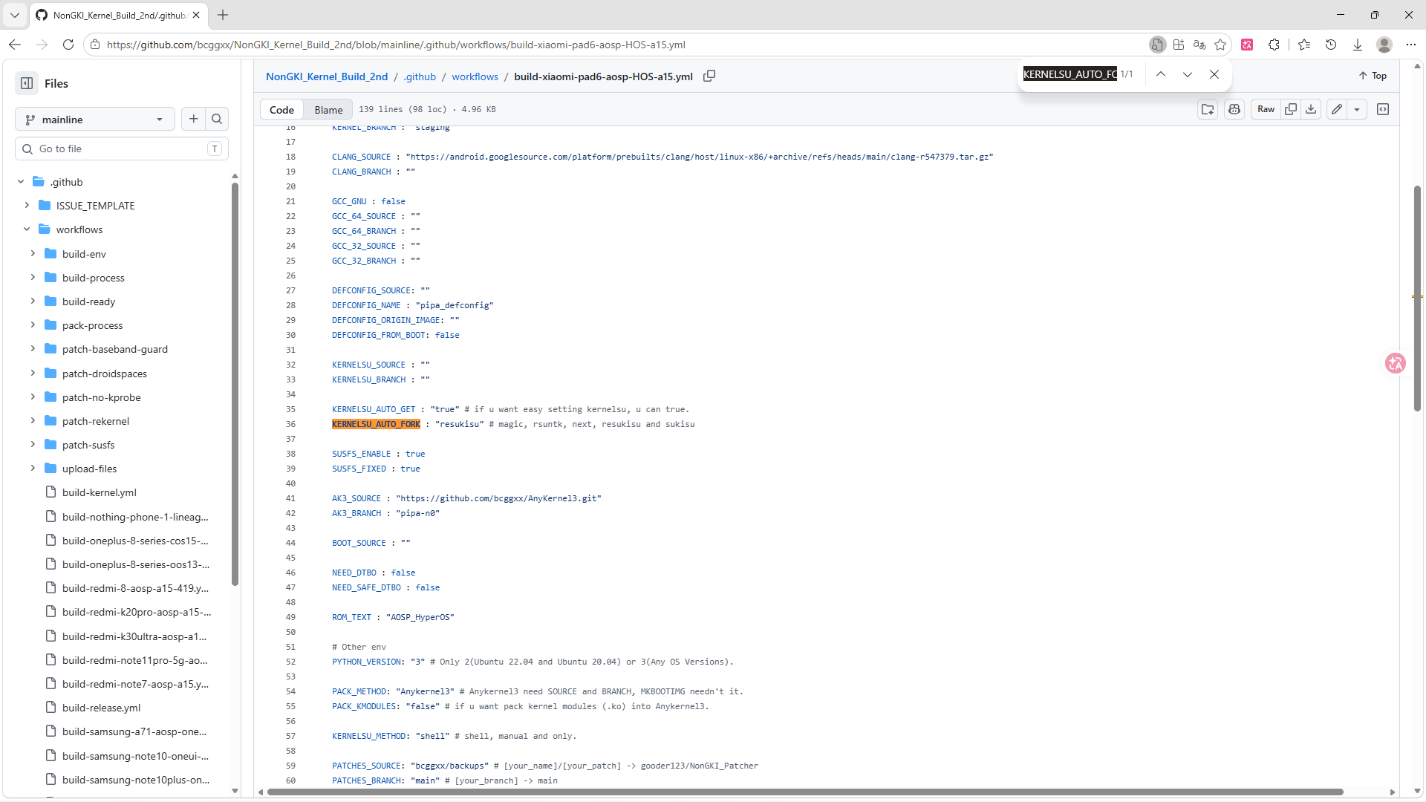Edit this file with the pencil icon
Screen dimensions: 1426x802
(1337, 109)
